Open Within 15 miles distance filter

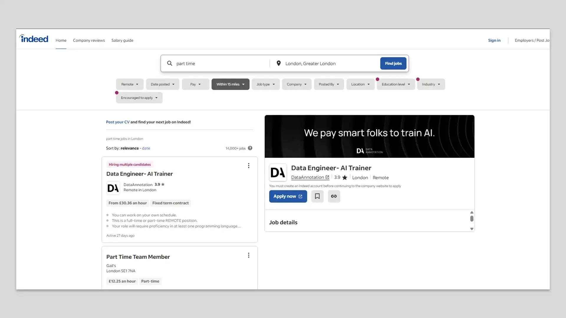point(230,84)
